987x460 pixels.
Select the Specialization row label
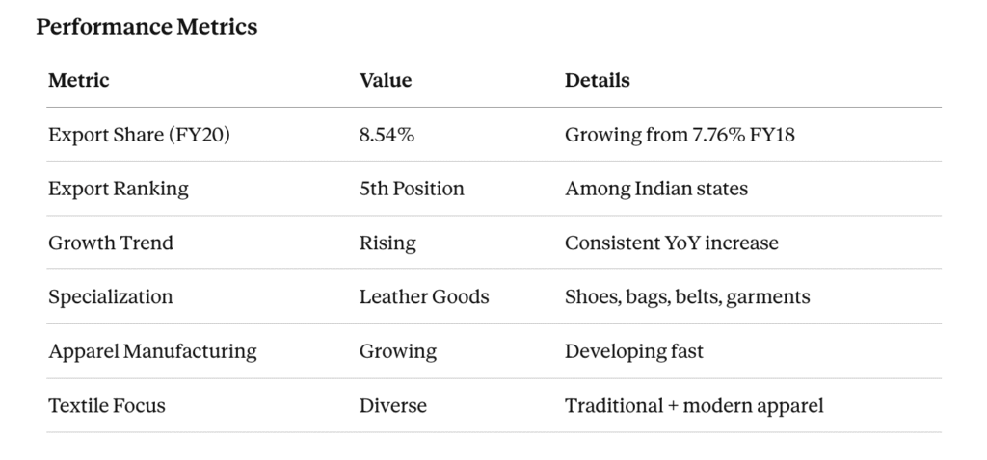tap(111, 296)
